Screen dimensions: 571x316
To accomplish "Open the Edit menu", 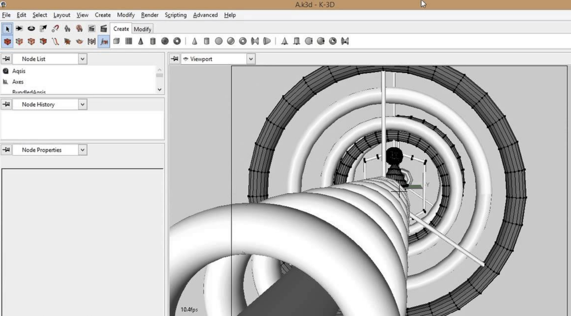I will 21,15.
